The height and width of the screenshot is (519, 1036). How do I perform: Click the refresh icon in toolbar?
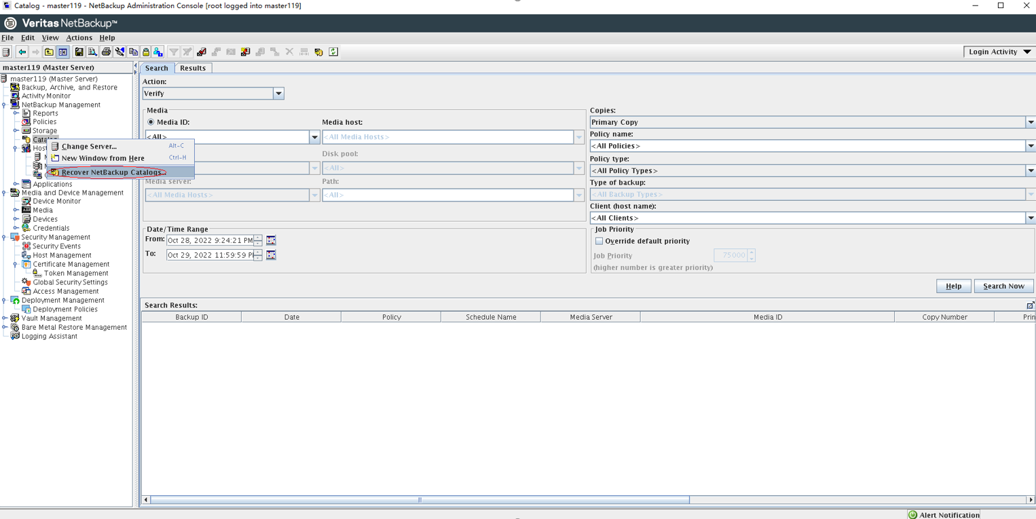tap(333, 52)
